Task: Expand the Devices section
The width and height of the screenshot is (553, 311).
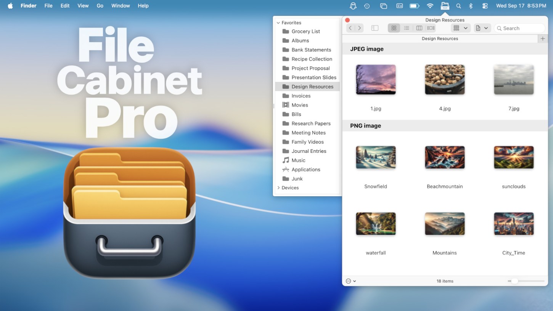Action: [x=278, y=188]
